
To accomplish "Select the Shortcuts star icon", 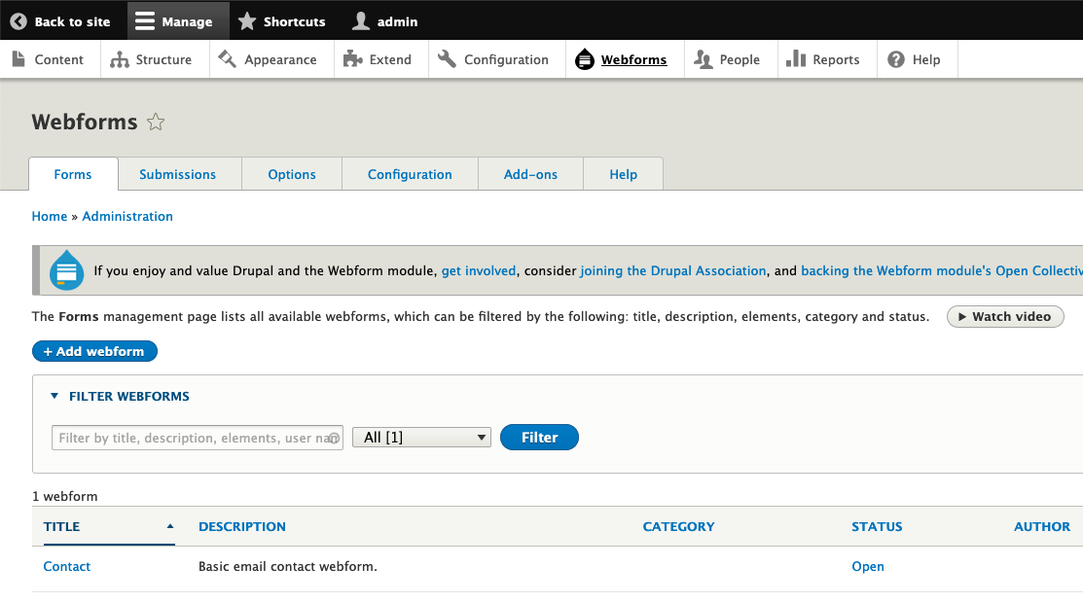I will click(247, 19).
